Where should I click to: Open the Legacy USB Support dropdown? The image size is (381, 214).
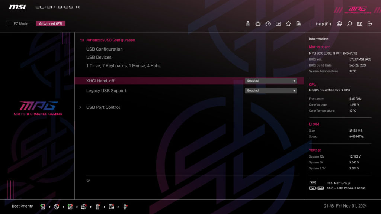pyautogui.click(x=271, y=90)
